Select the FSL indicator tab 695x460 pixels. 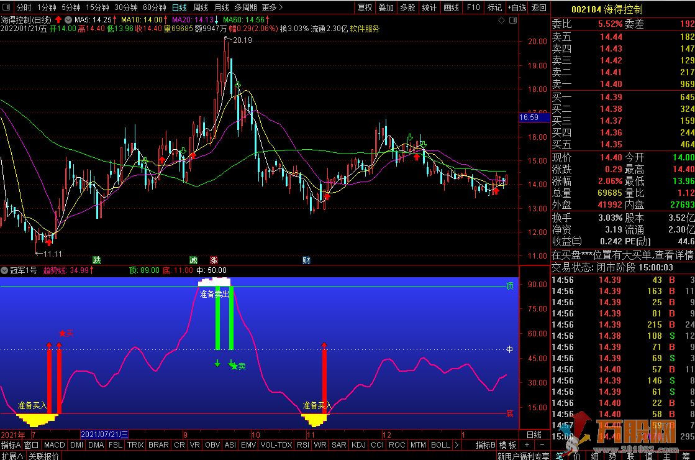(x=116, y=445)
